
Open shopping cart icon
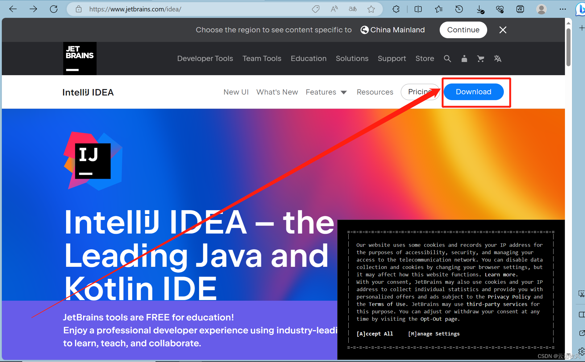480,59
